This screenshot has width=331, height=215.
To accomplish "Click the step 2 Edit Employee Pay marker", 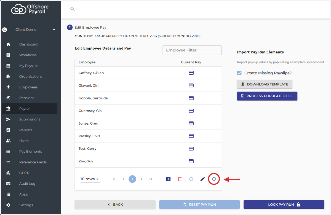I will point(70,28).
